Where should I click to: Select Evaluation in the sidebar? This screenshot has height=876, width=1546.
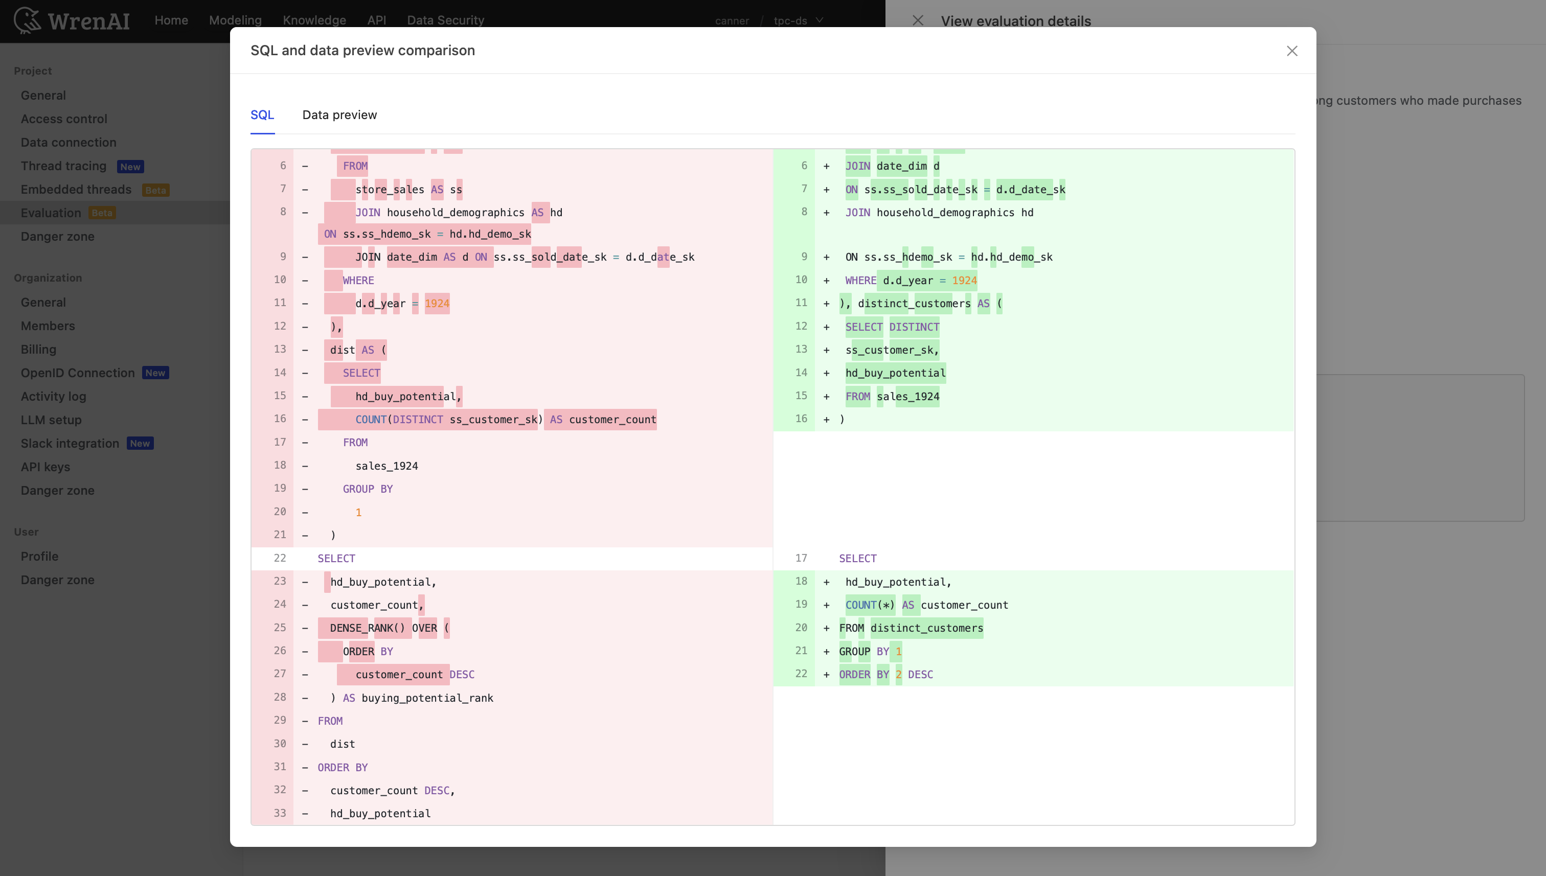coord(51,213)
